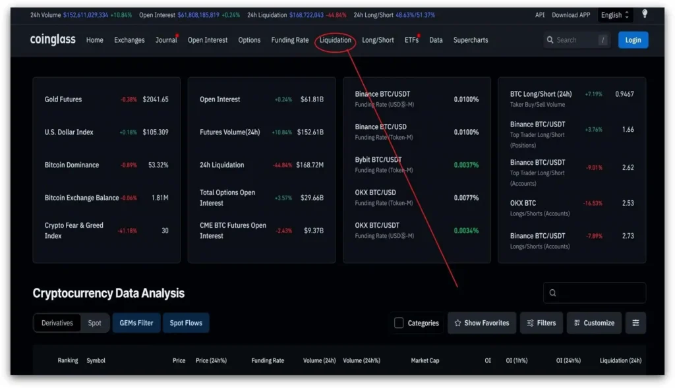Click the sliders icon on Filters
The height and width of the screenshot is (388, 675).
click(531, 323)
